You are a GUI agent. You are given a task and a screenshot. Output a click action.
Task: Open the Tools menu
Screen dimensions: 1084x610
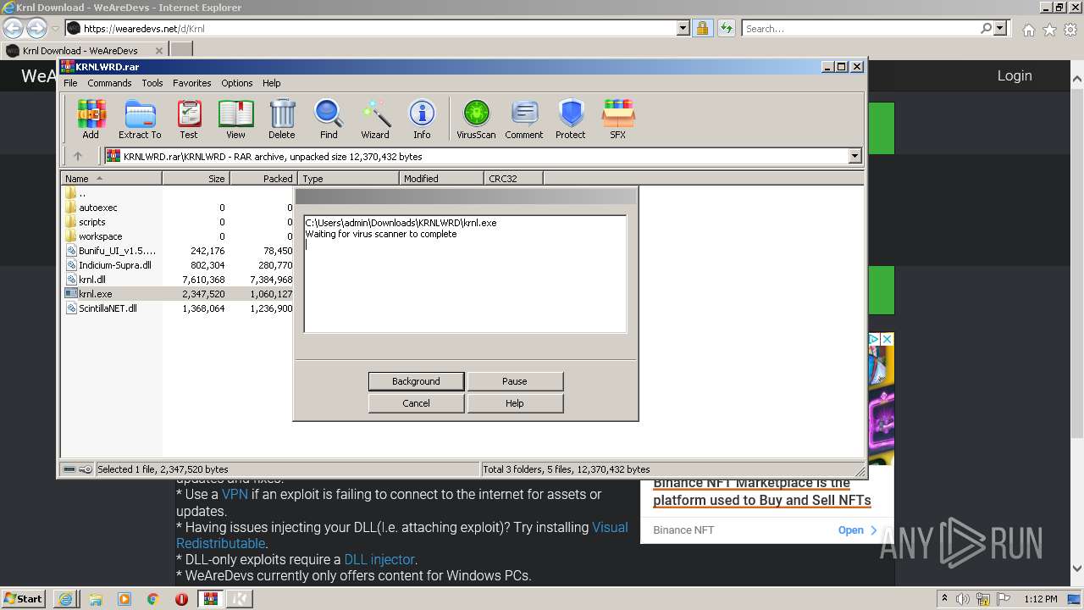pyautogui.click(x=152, y=83)
